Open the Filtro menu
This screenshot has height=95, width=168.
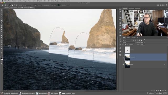click(45, 1)
